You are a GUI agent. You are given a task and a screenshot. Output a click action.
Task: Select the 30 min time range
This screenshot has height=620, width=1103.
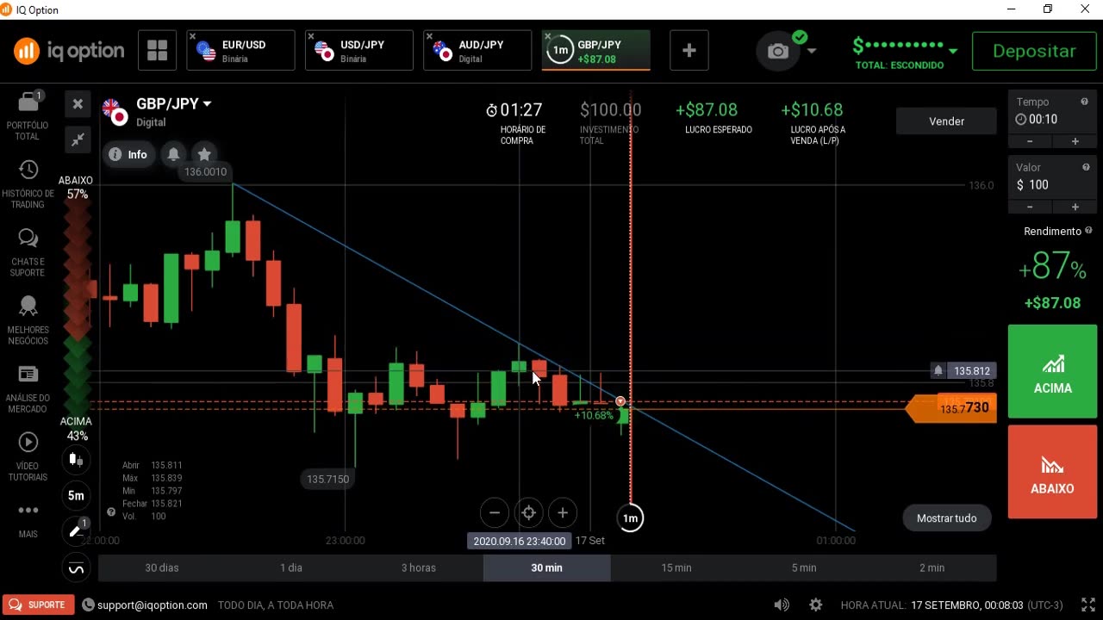[x=547, y=567]
